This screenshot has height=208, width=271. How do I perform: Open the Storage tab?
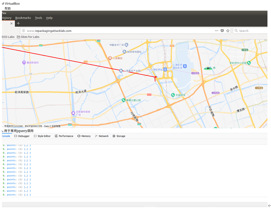[x=119, y=136]
